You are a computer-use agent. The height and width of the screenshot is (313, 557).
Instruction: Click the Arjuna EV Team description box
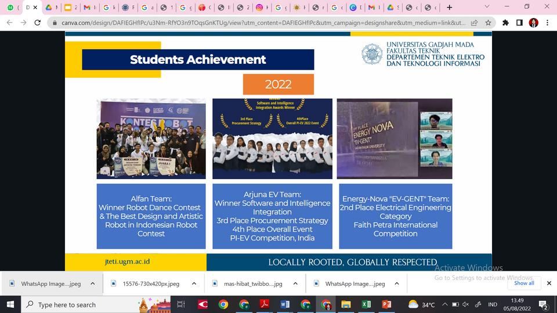[272, 216]
